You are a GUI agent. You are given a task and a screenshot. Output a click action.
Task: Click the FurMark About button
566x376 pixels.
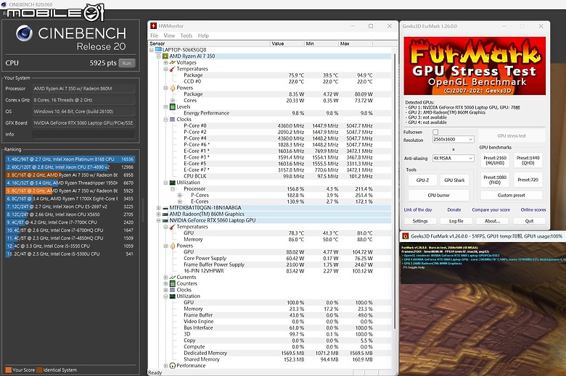[493, 221]
